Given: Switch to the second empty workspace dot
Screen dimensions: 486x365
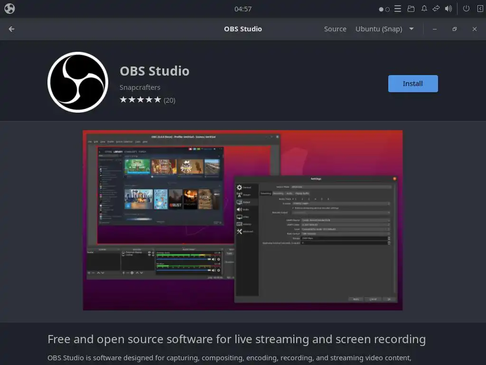Looking at the screenshot, I should pos(387,10).
